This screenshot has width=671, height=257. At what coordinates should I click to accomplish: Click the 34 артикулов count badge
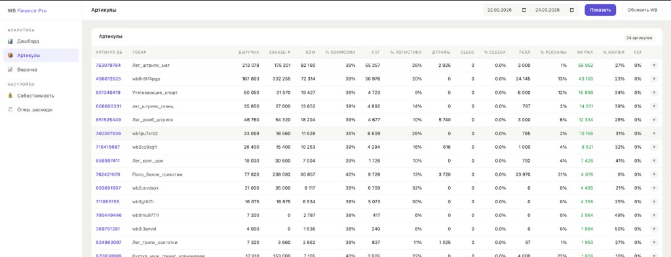[x=640, y=37]
